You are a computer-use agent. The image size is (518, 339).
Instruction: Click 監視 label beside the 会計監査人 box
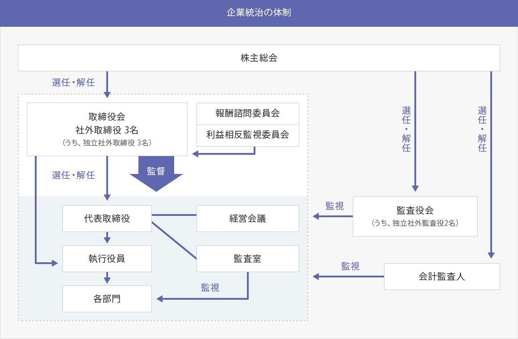pyautogui.click(x=350, y=266)
